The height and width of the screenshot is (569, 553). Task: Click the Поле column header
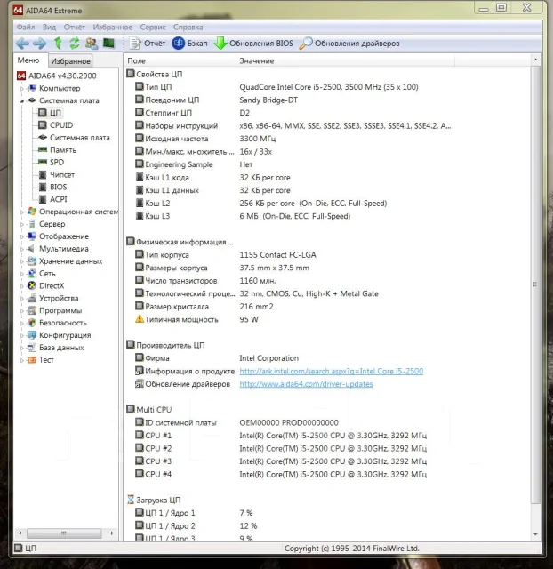pyautogui.click(x=180, y=61)
